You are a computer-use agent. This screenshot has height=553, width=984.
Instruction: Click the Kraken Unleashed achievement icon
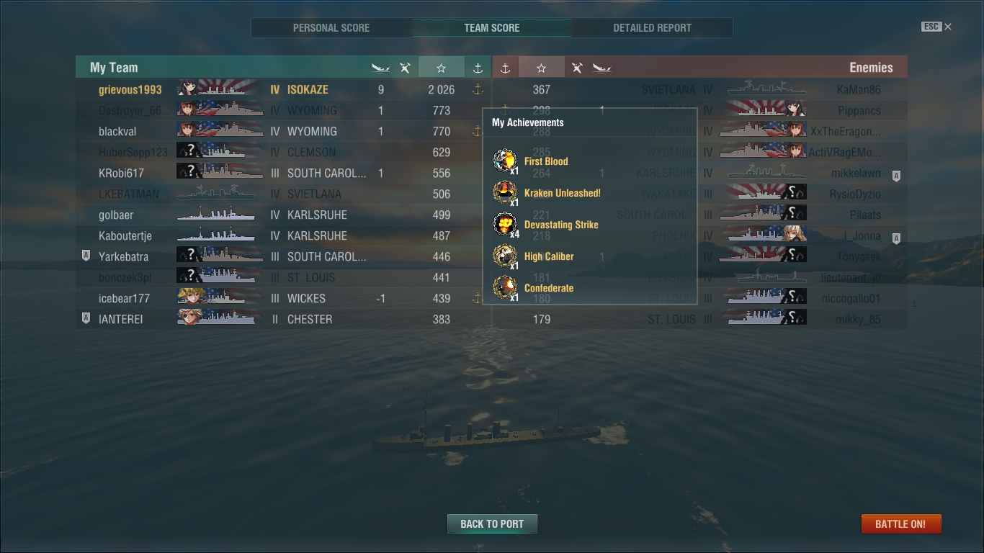tap(504, 192)
